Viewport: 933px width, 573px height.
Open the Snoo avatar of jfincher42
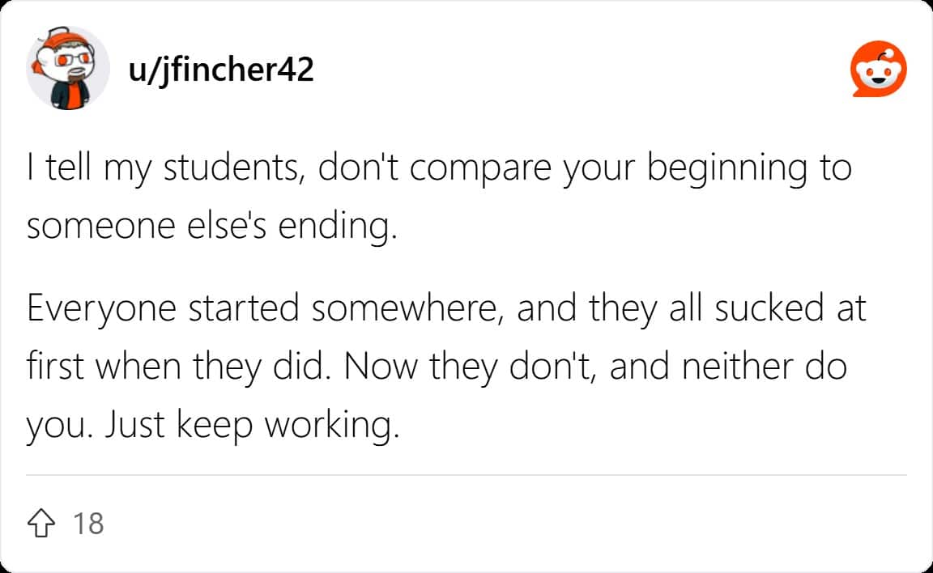click(x=68, y=68)
